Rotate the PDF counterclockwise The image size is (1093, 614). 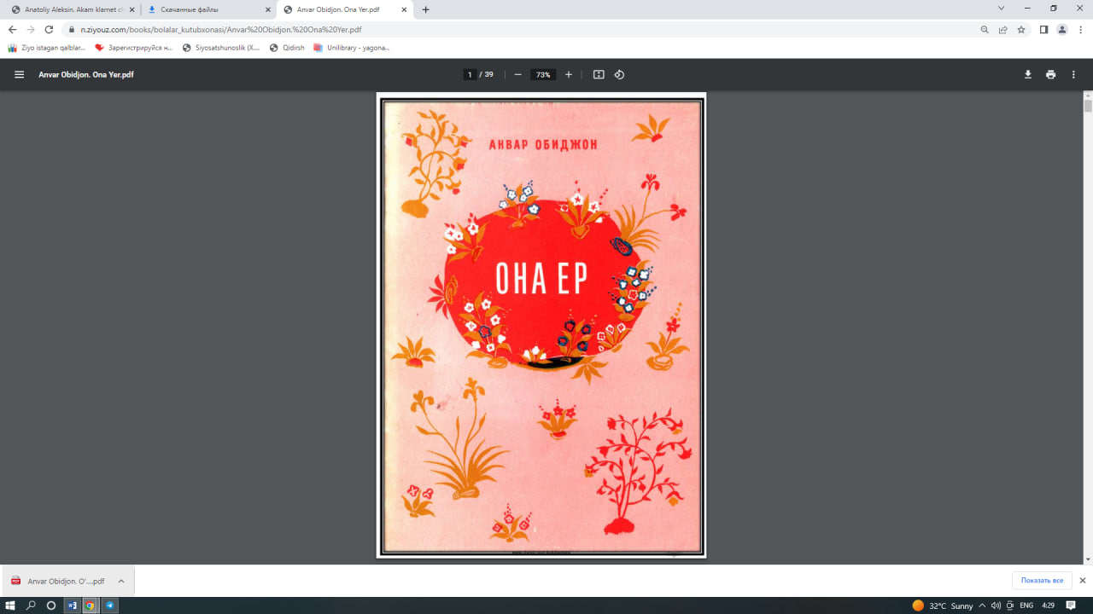point(619,75)
